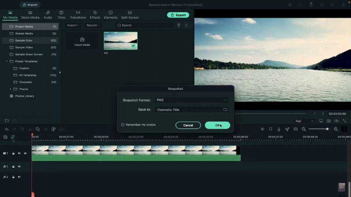
Task: Expand the Theme folder
Action: tap(10, 89)
